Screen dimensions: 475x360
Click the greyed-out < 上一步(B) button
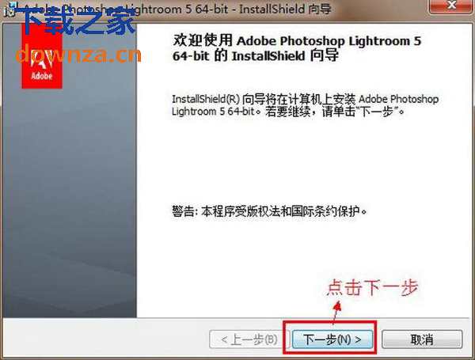(244, 339)
